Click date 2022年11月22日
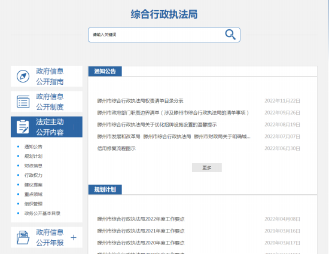329x254 pixels. [282, 101]
